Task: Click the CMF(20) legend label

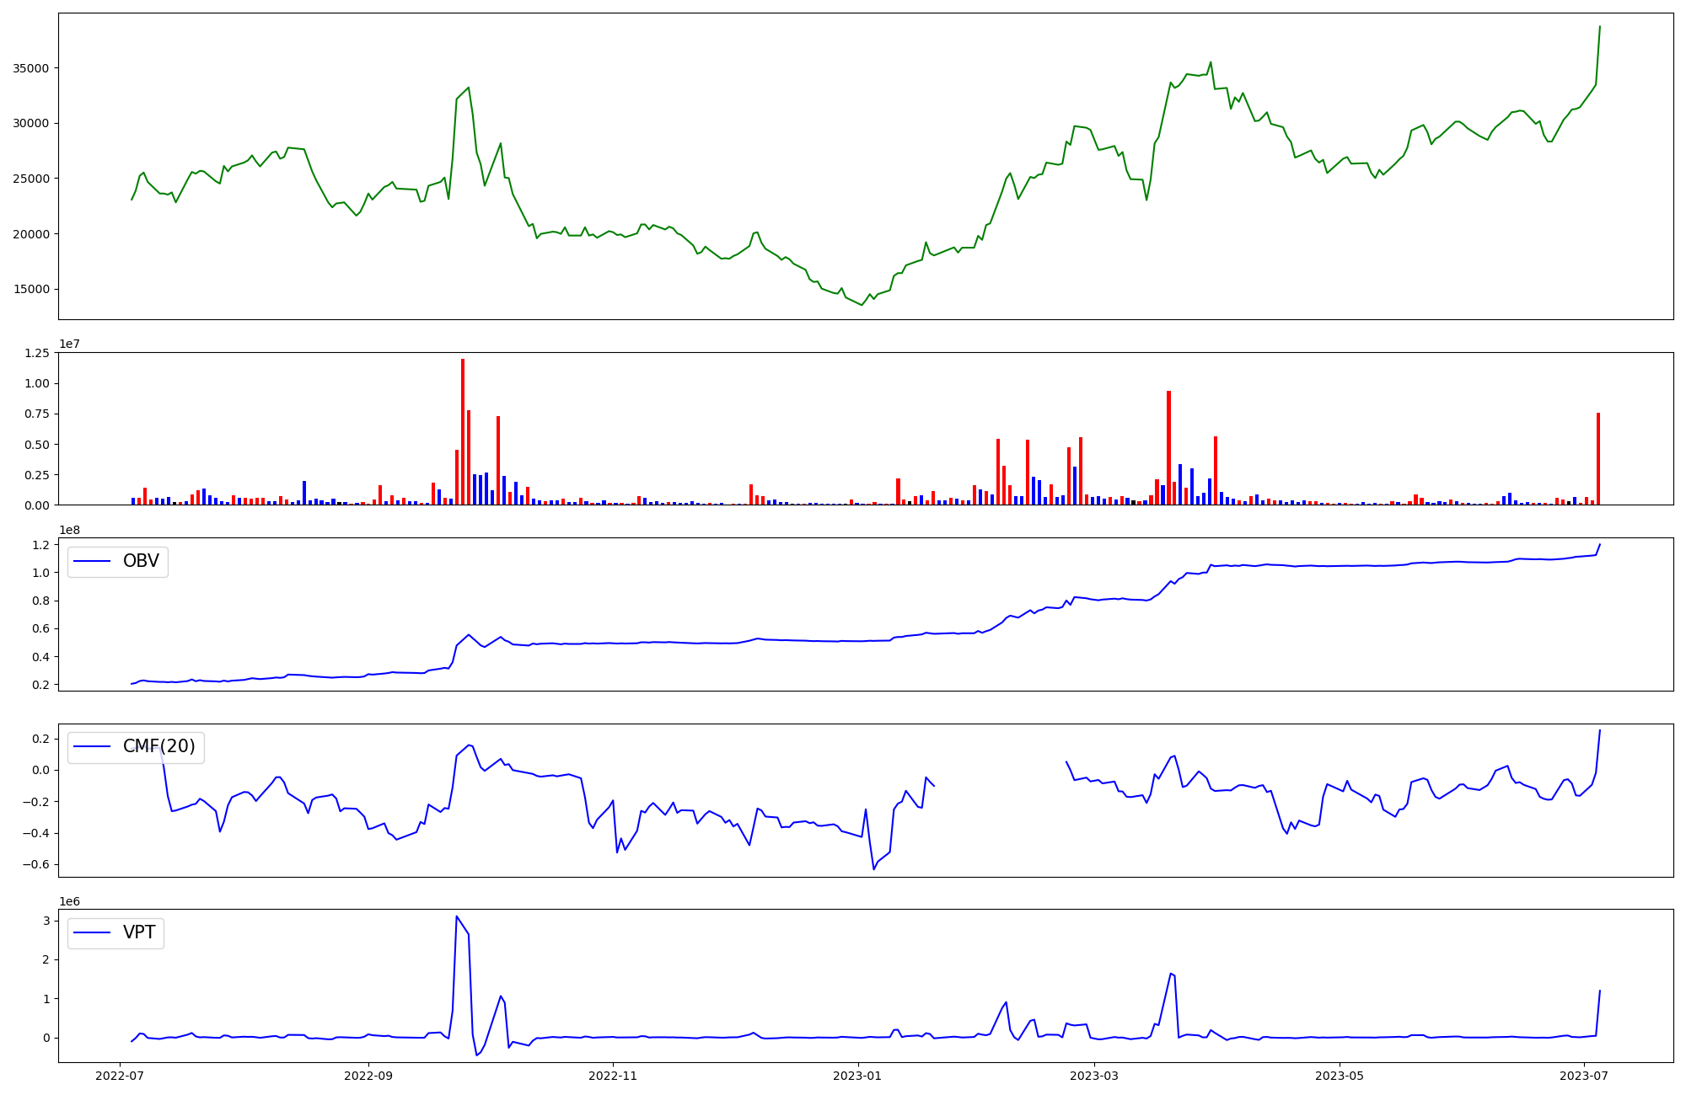Action: [x=158, y=746]
